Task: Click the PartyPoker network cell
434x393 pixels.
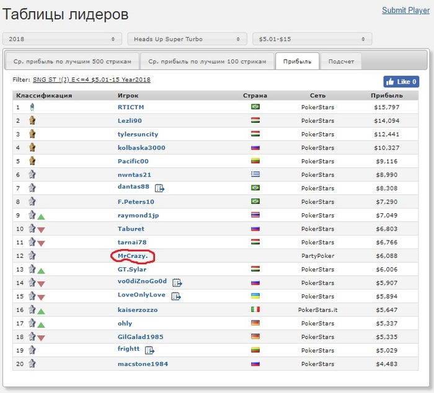Action: (x=317, y=256)
